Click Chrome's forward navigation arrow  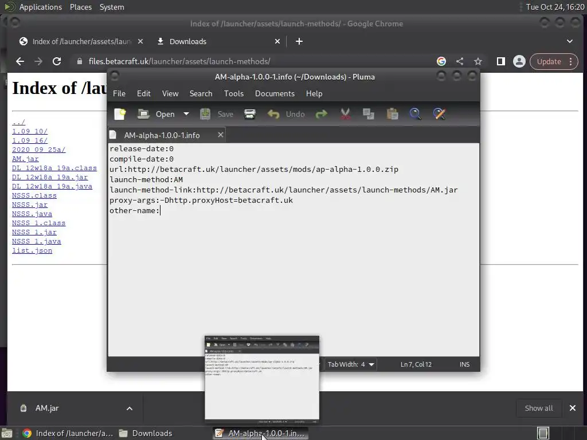tap(38, 61)
